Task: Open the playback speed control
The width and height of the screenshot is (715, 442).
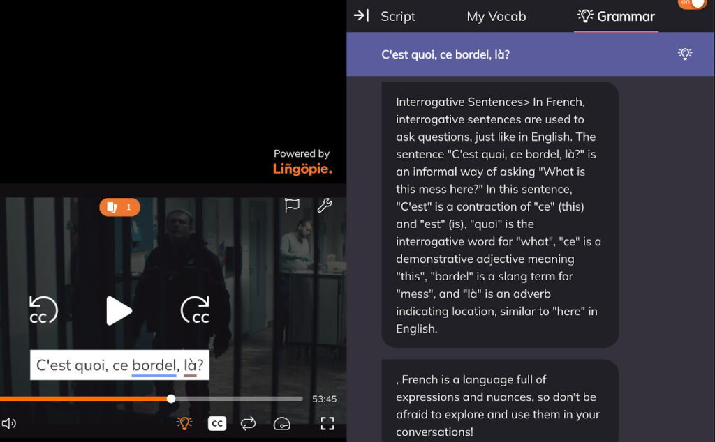Action: click(281, 423)
